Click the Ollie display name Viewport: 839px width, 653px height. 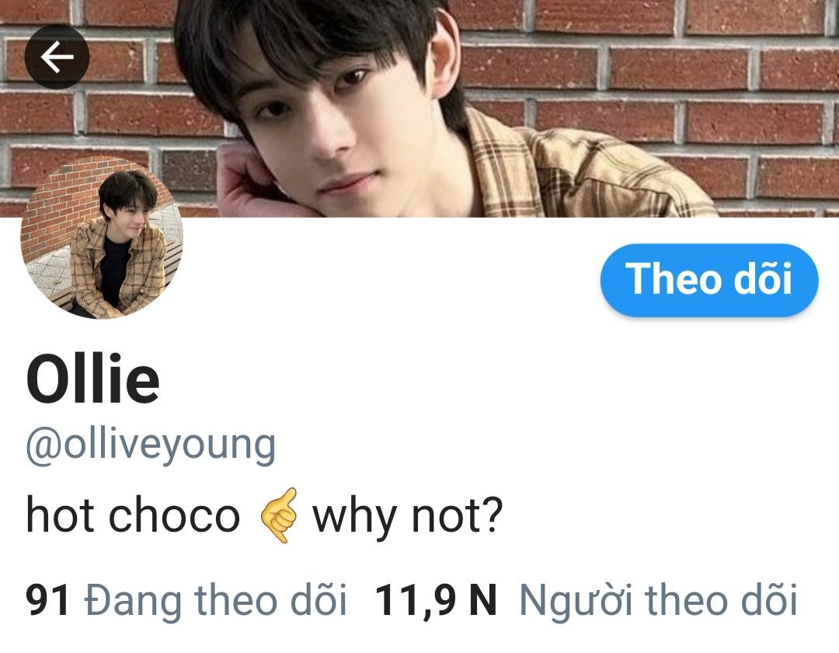pyautogui.click(x=92, y=378)
